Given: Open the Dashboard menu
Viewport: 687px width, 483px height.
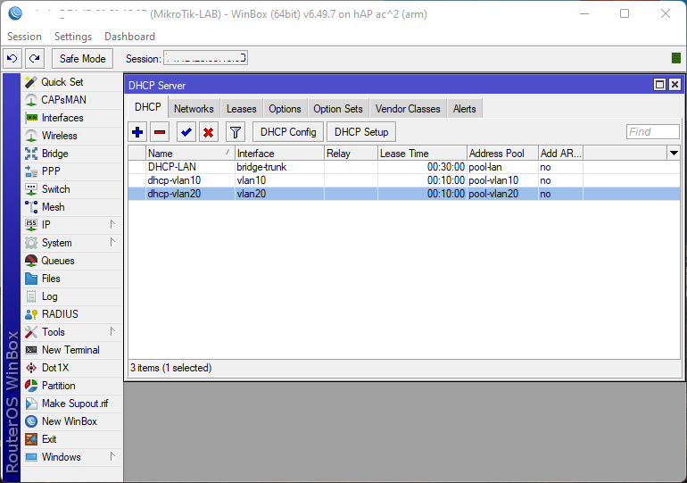Looking at the screenshot, I should (129, 37).
